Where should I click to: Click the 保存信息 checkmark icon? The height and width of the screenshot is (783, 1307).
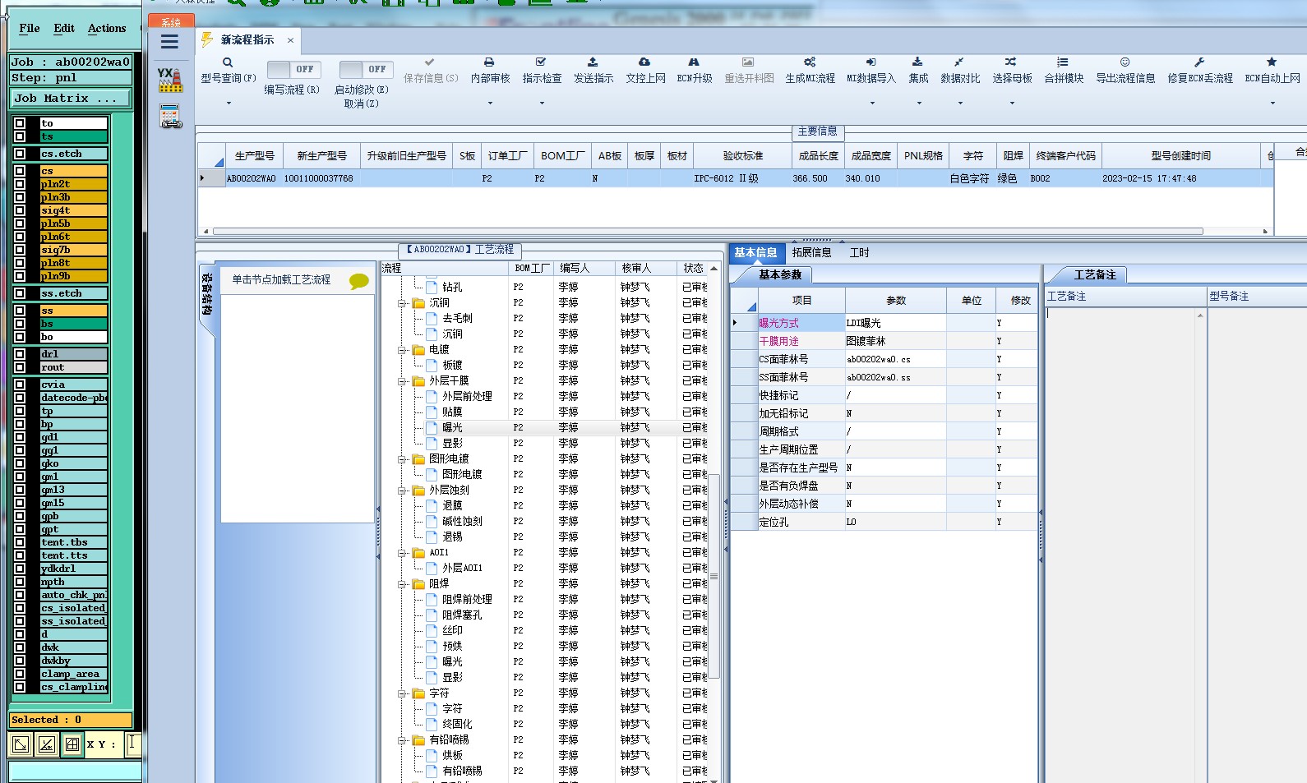(x=429, y=62)
